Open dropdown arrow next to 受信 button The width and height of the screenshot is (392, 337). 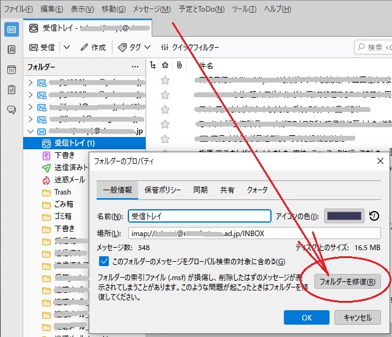pos(66,47)
